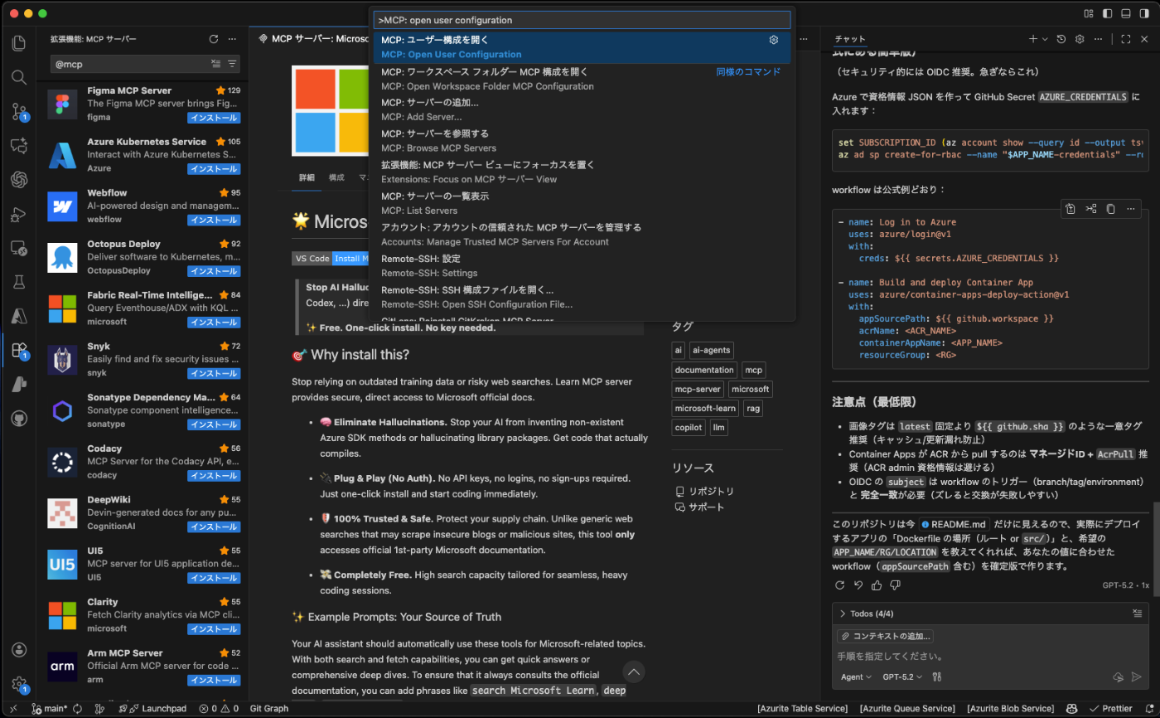
Task: Focus the command palette input field
Action: pyautogui.click(x=582, y=20)
